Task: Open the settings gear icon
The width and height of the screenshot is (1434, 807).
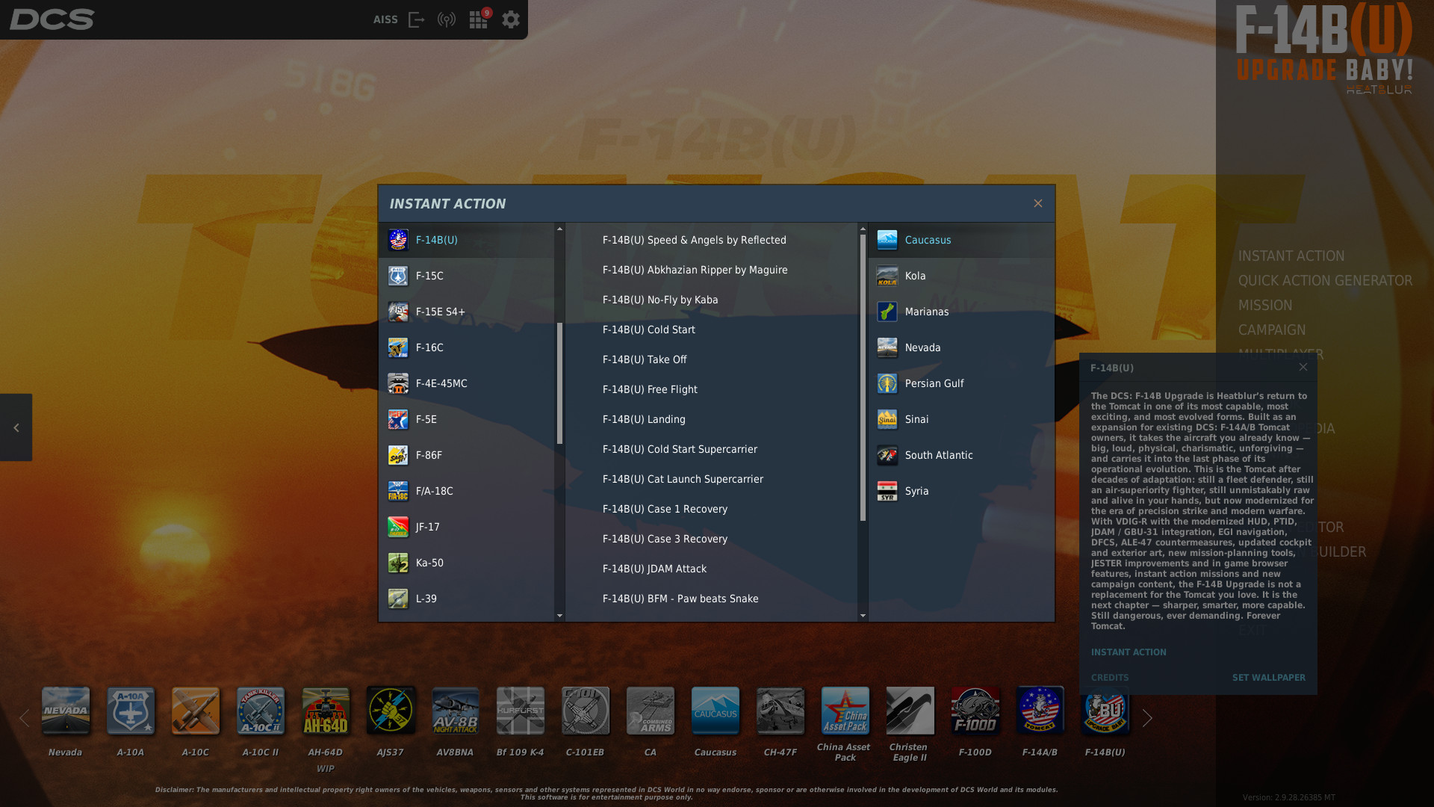Action: [511, 20]
